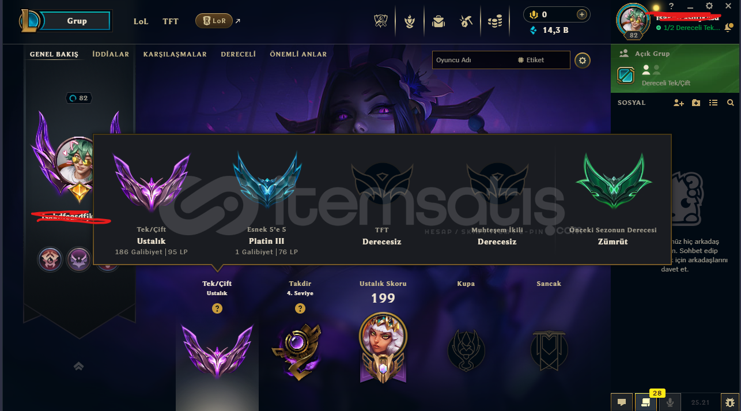
Task: Open the missions icon with badge 28
Action: [645, 402]
